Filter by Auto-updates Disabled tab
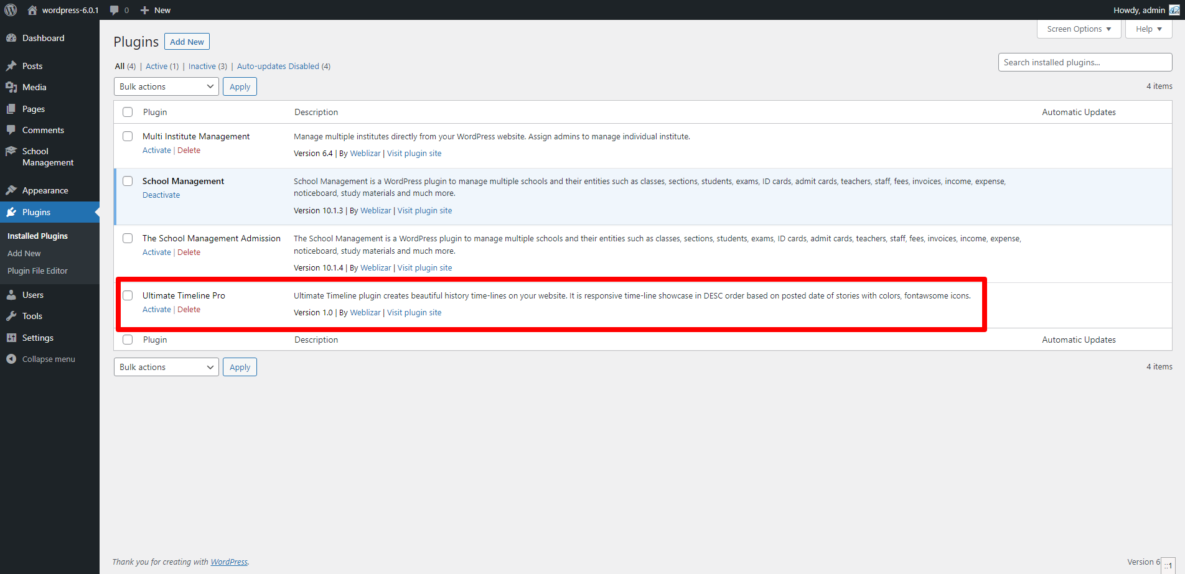The image size is (1185, 574). [x=284, y=66]
